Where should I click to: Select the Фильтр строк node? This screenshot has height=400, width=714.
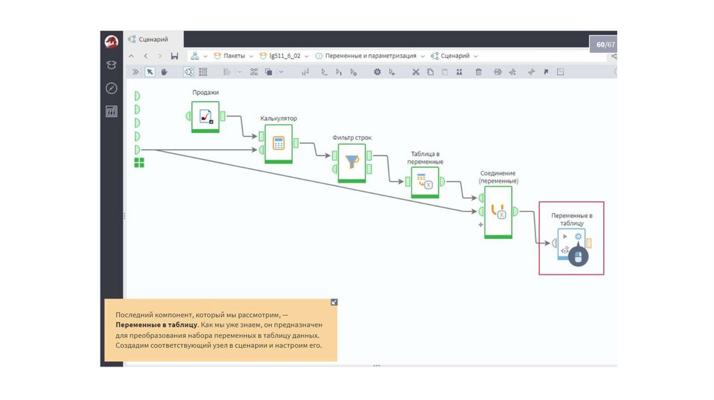(352, 163)
